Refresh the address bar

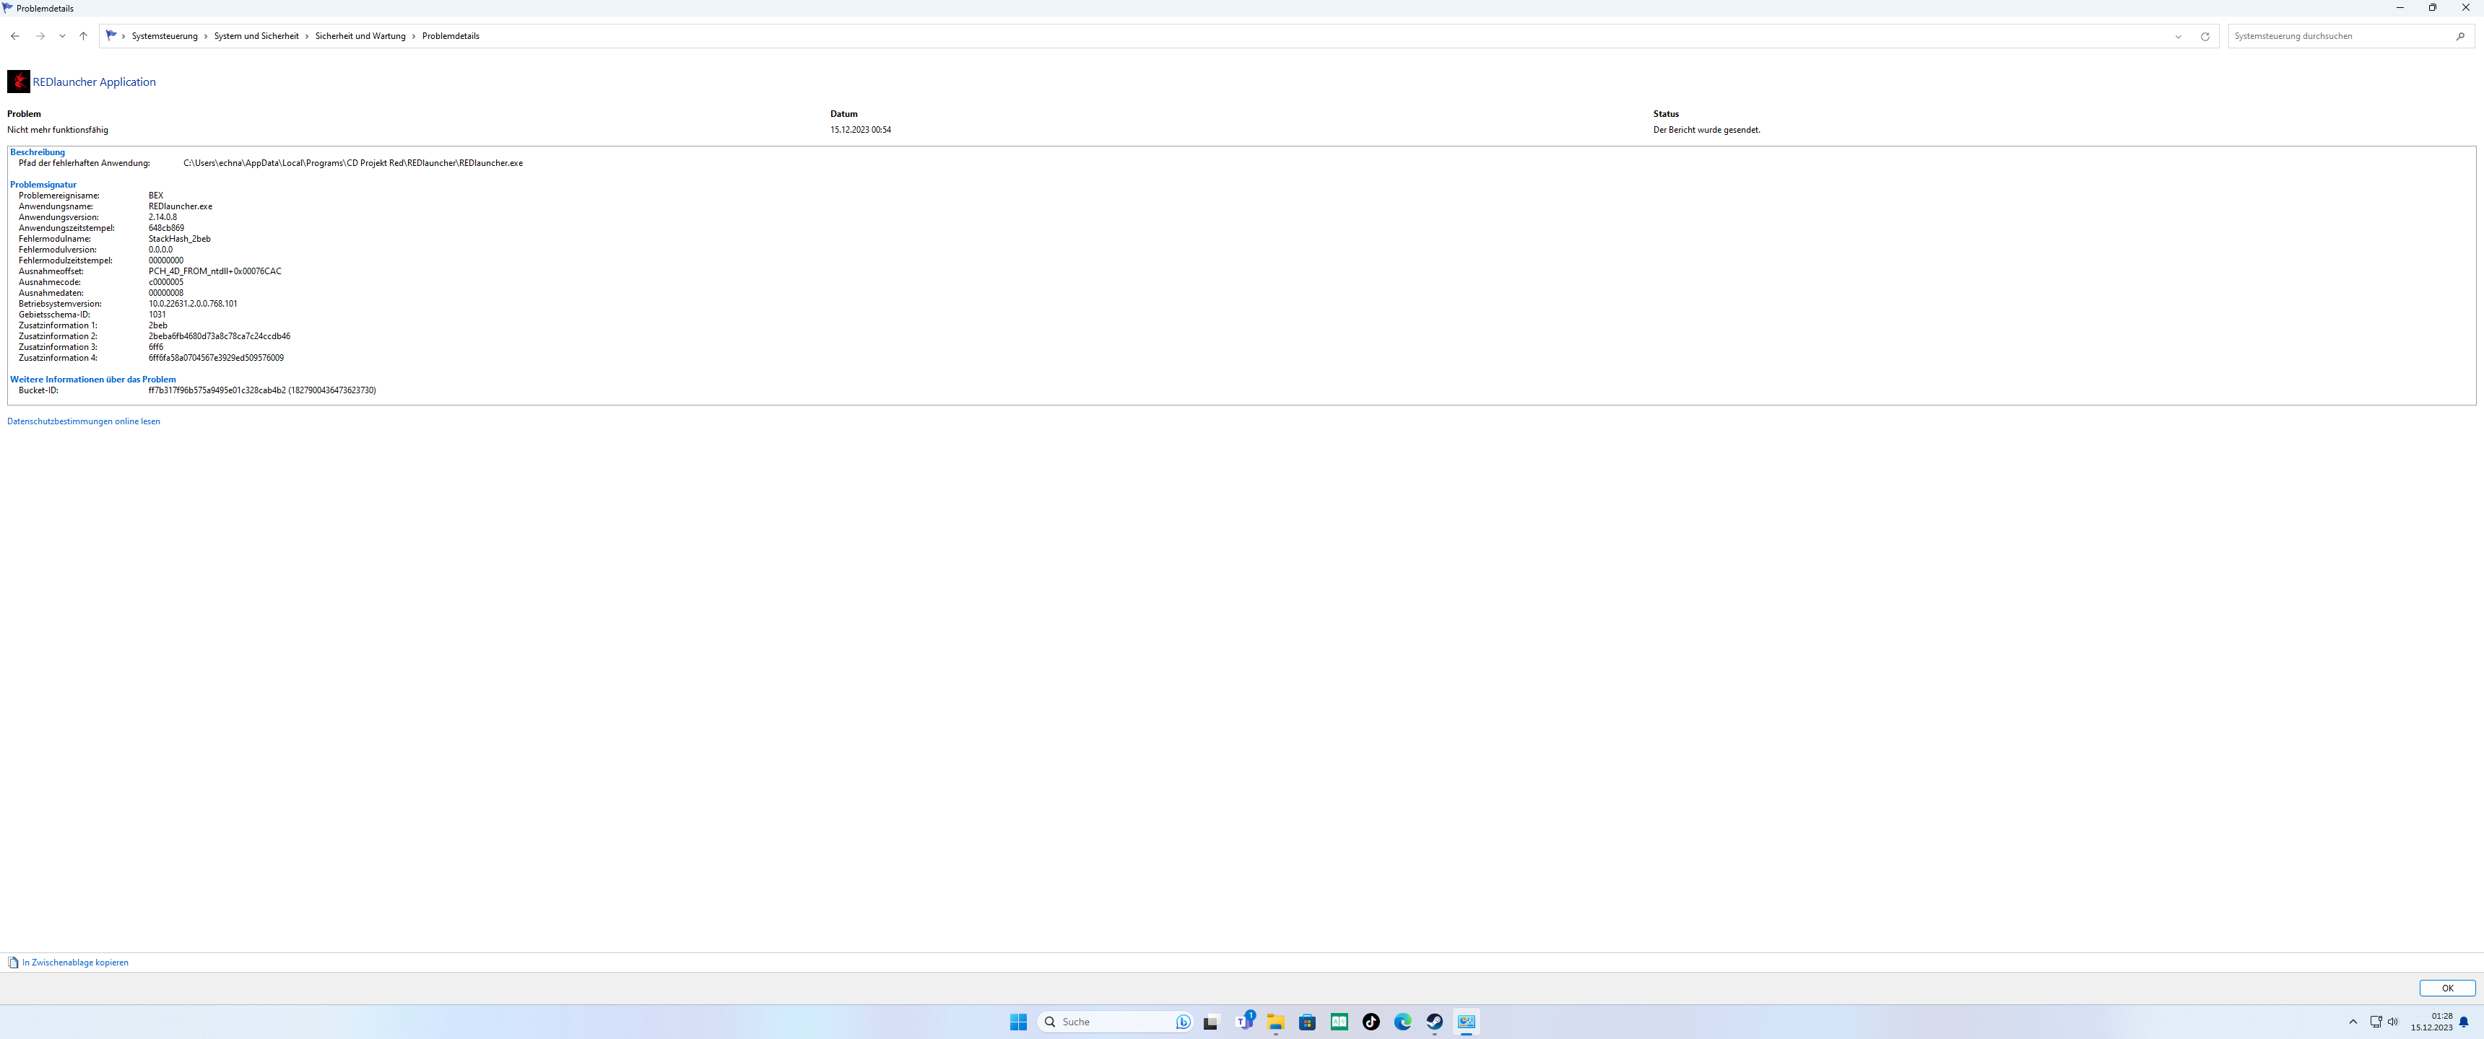[2205, 37]
